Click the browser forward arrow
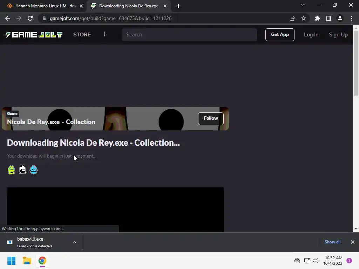The height and width of the screenshot is (269, 359). tap(19, 18)
